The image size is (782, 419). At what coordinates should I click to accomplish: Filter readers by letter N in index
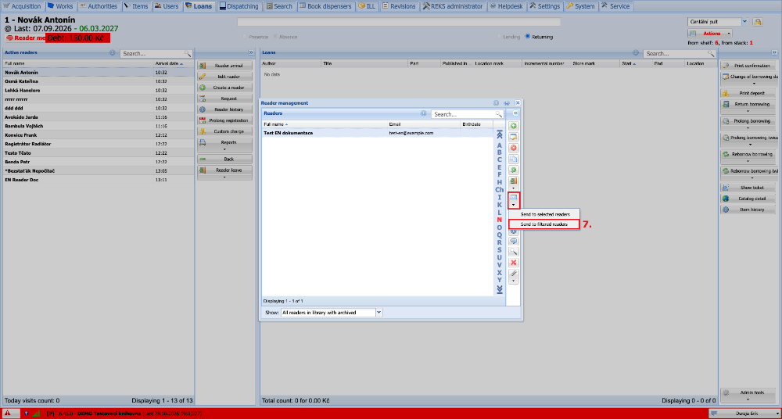point(499,220)
